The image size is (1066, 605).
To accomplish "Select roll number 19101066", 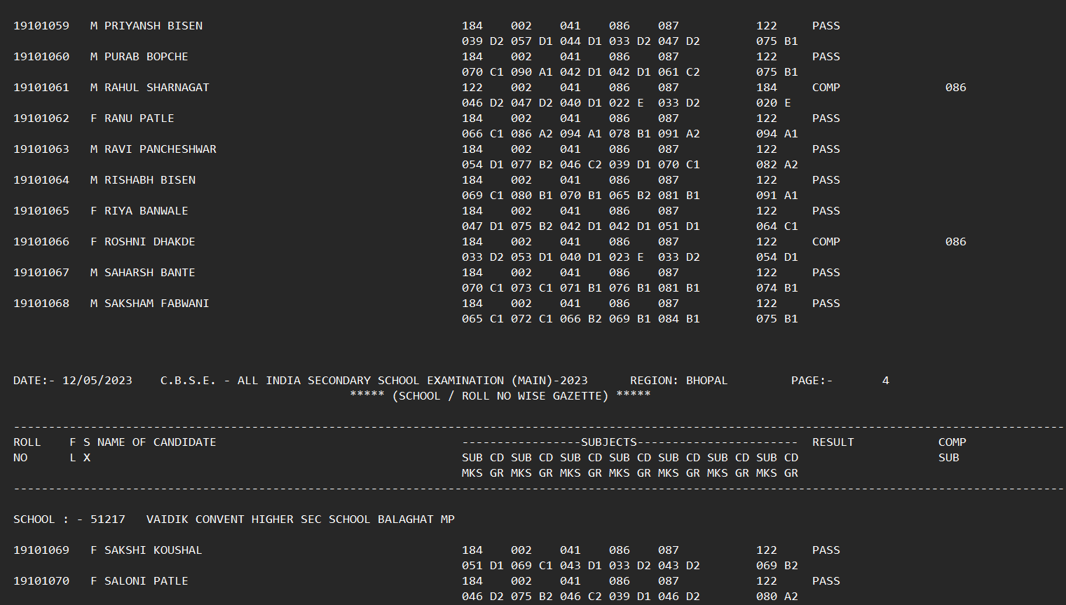I will click(x=41, y=242).
